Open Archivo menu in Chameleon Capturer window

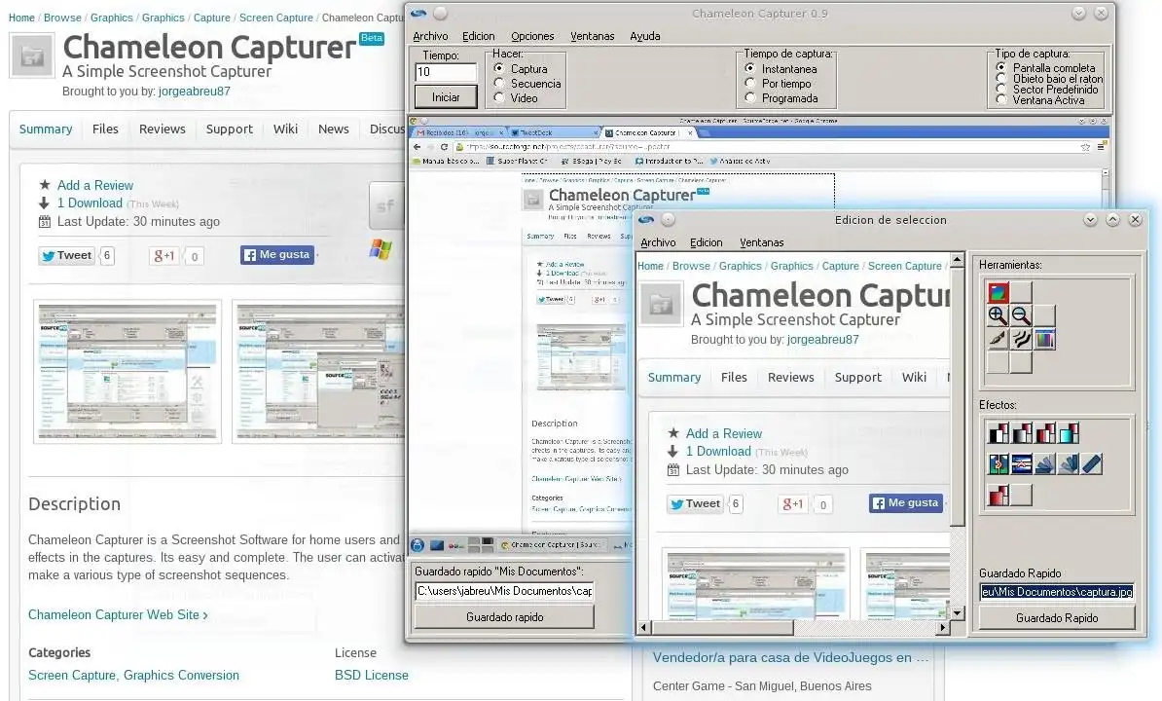click(x=430, y=36)
